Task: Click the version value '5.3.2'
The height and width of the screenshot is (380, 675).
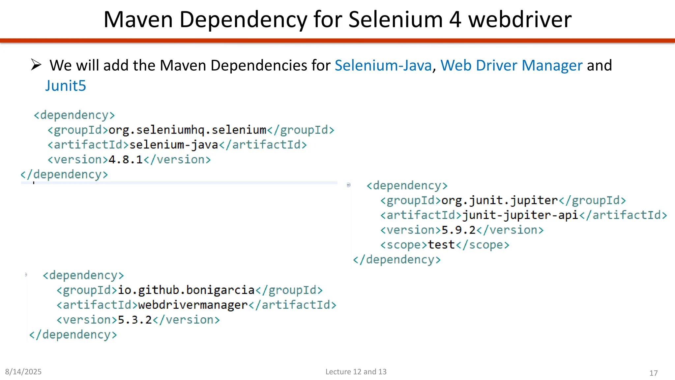Action: coord(135,320)
